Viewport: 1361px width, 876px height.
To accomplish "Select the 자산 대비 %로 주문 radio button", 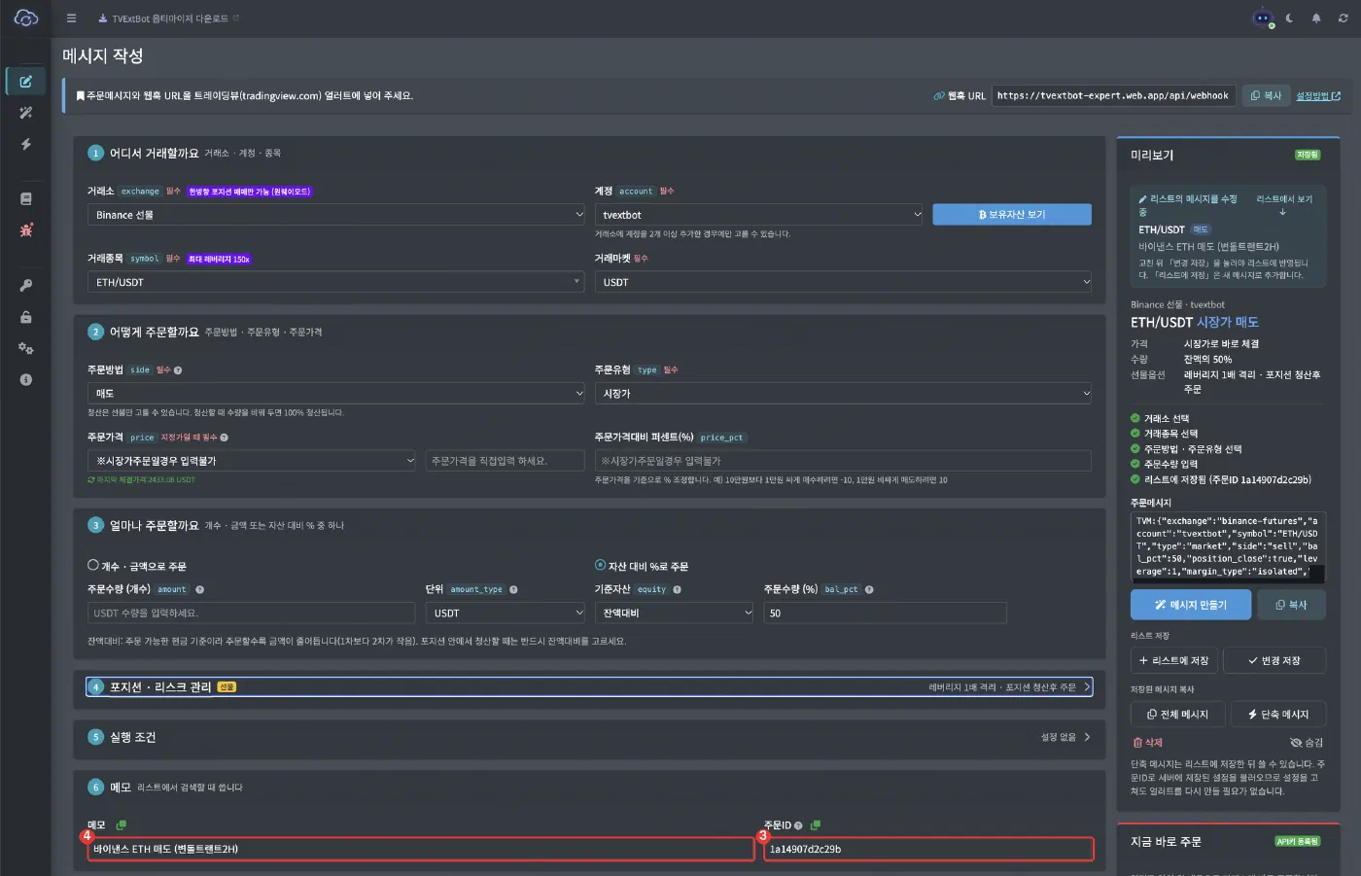I will [600, 565].
